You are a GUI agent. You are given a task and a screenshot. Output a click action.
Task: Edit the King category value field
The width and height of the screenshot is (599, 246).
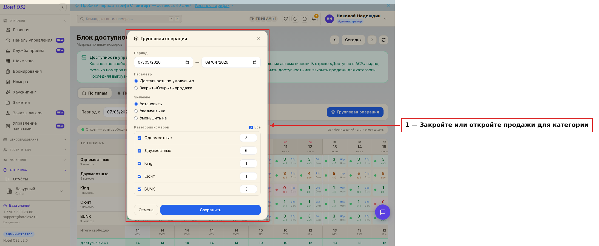coord(248,163)
